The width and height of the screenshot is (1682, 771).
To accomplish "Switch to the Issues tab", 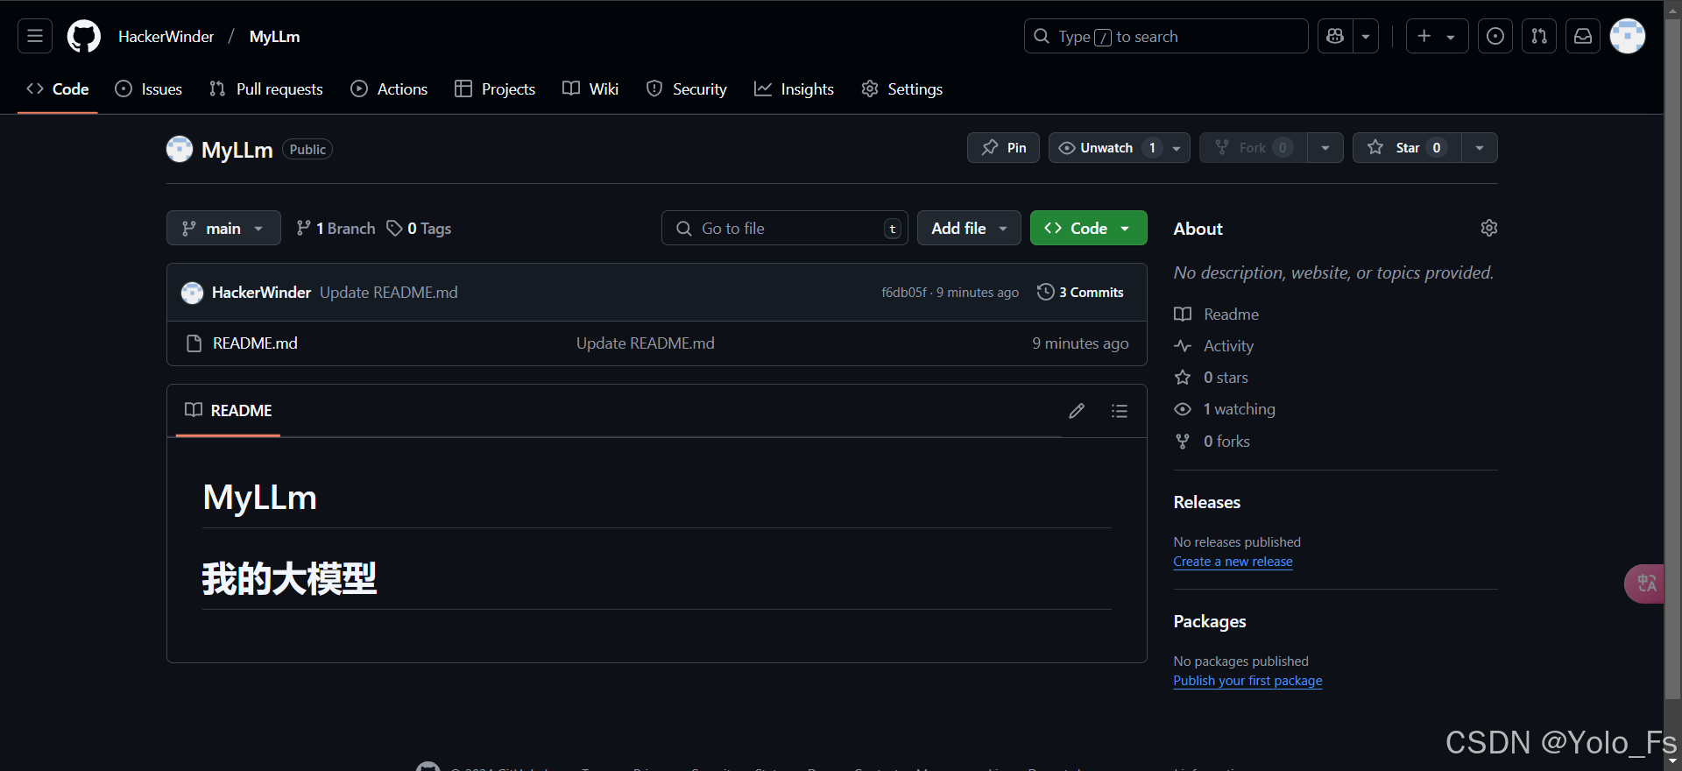I will coord(149,88).
